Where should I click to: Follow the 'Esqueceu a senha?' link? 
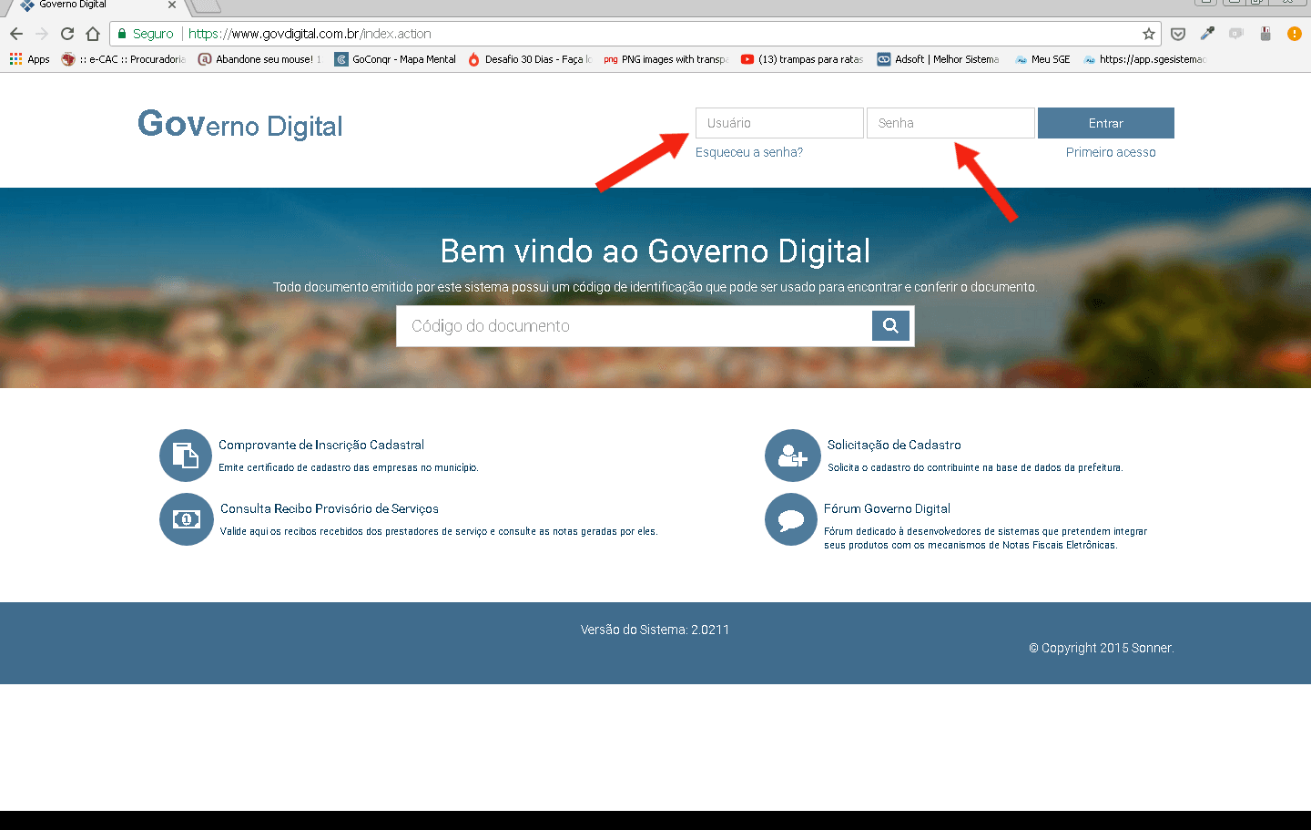tap(748, 152)
